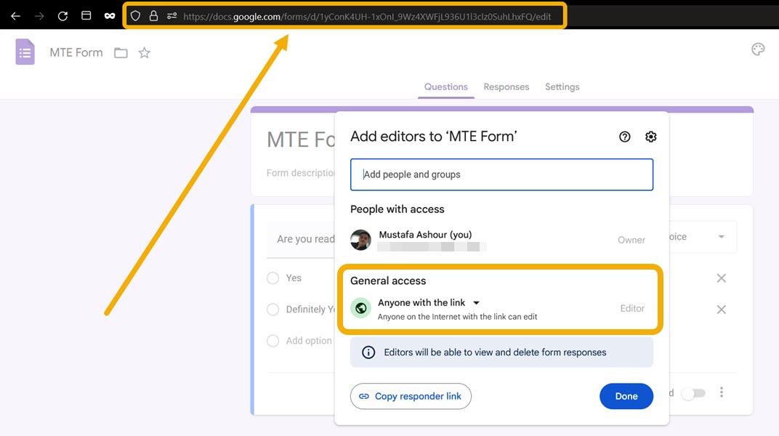Move MTE Form to a folder
Screen dimensions: 779x436
tap(121, 52)
